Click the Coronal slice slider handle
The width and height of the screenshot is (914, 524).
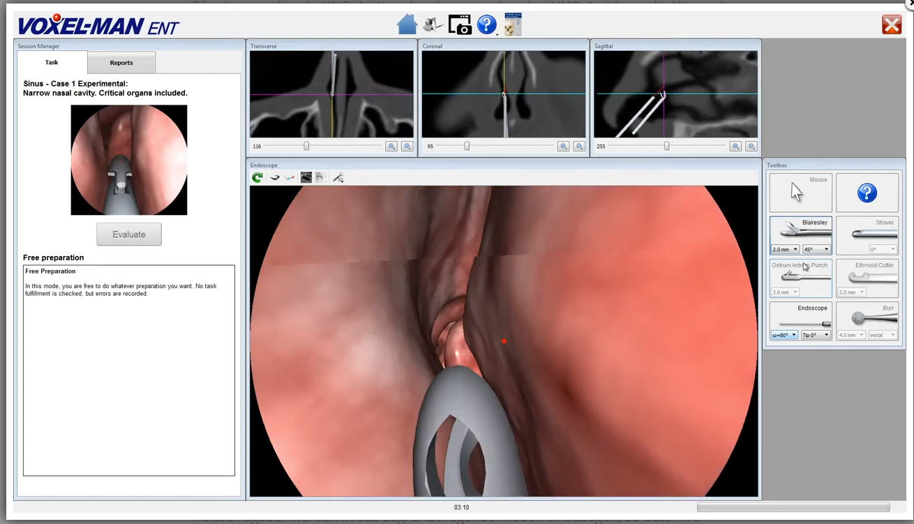pyautogui.click(x=467, y=147)
